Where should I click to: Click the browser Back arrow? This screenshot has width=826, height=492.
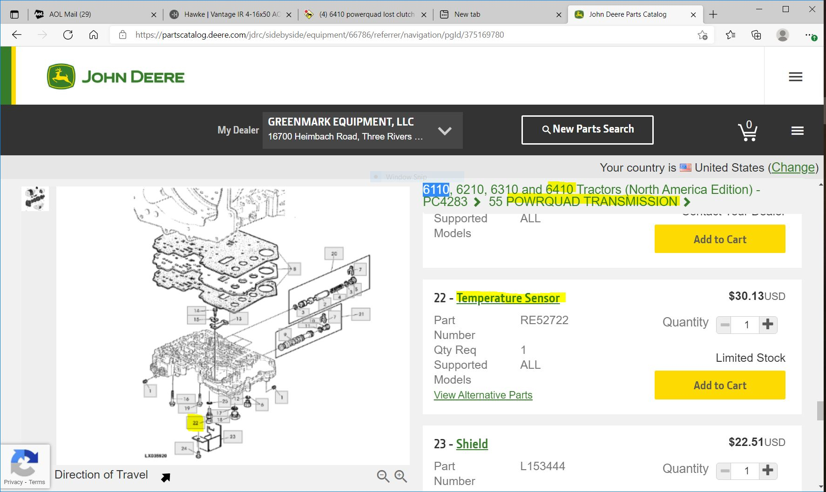pos(17,35)
